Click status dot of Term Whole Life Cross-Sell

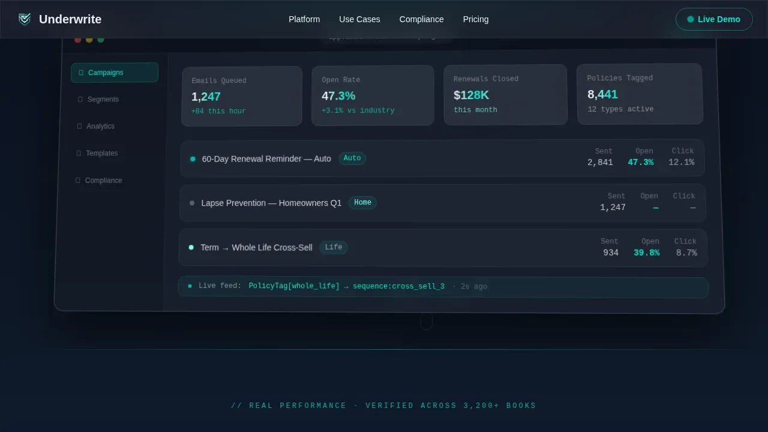(191, 247)
